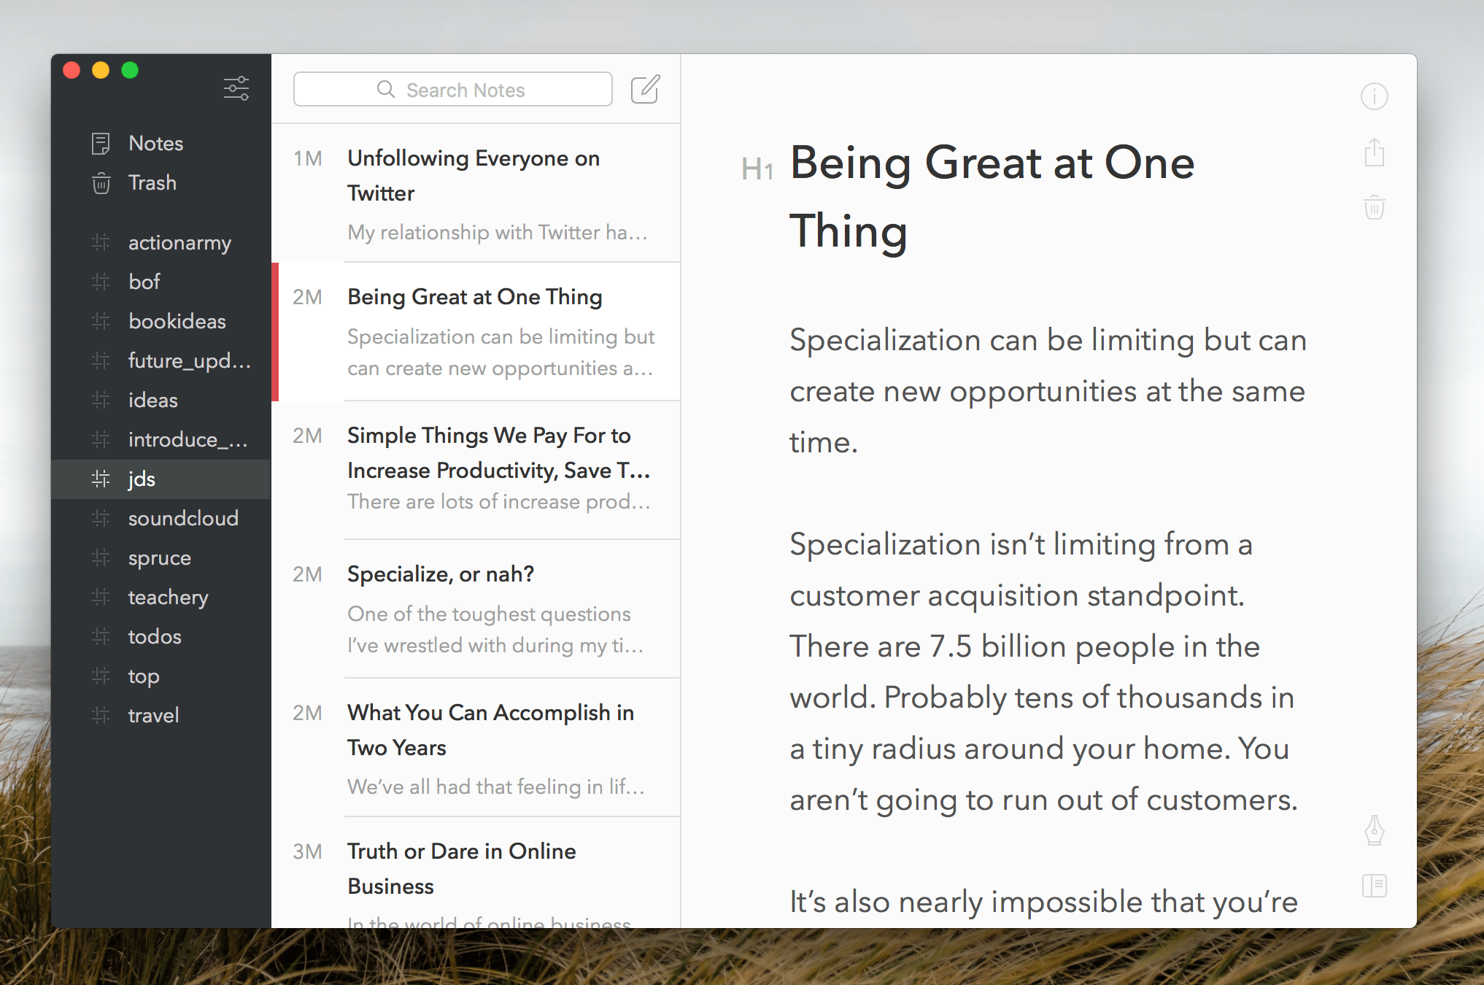The image size is (1484, 985).
Task: Click the share/export note icon
Action: point(1374,152)
